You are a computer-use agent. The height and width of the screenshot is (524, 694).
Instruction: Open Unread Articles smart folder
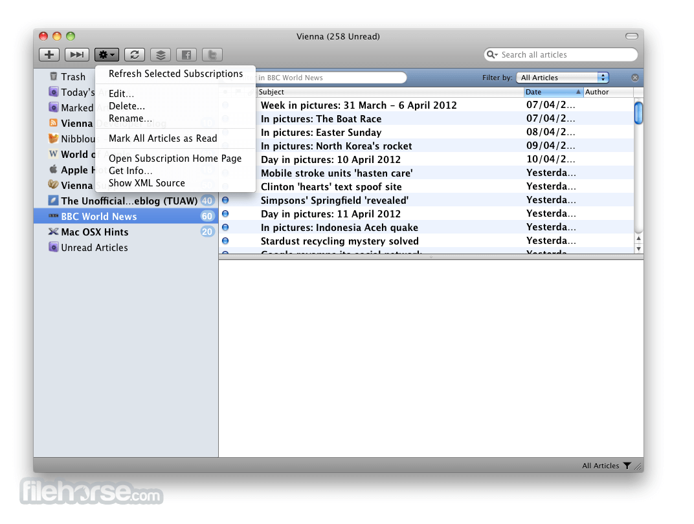click(x=126, y=247)
